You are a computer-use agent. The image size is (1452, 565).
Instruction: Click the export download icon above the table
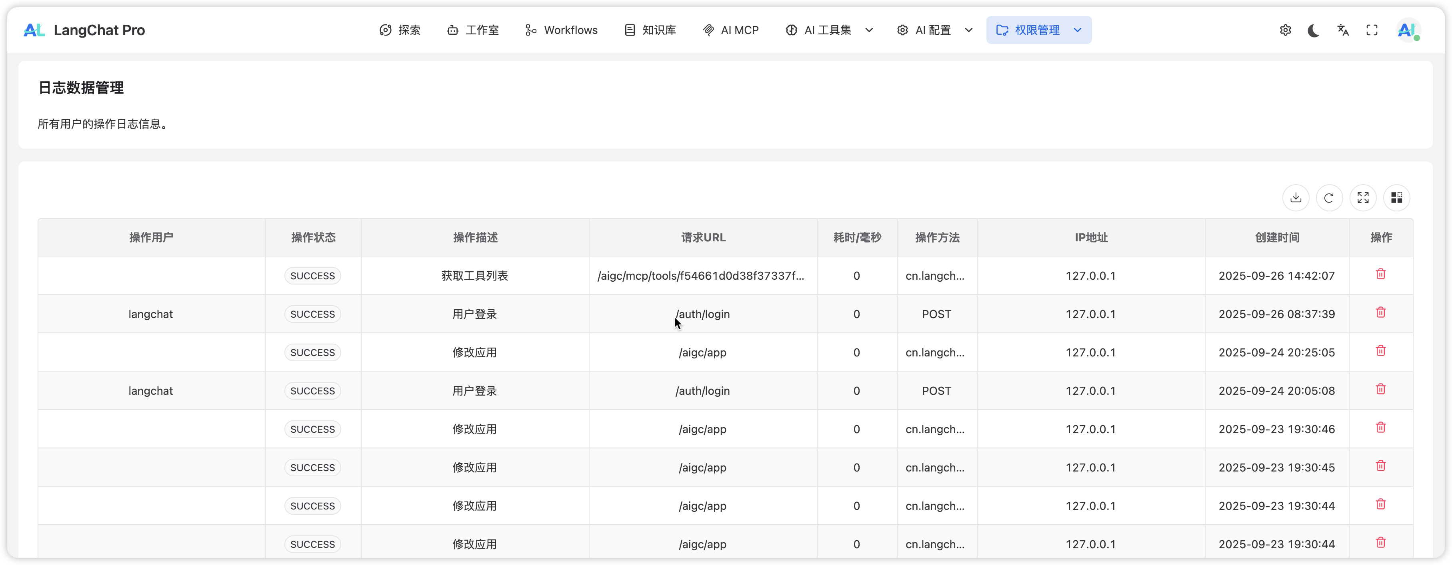1295,198
